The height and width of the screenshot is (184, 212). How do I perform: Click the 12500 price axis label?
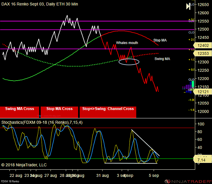click(x=203, y=29)
